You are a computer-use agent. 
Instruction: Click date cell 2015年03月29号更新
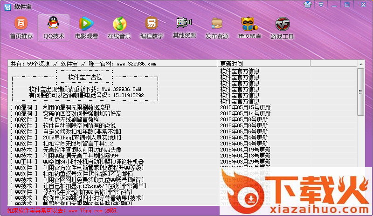(245, 162)
